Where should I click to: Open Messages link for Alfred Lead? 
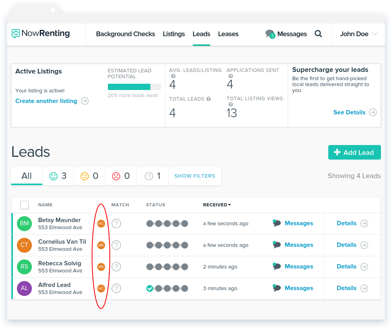299,288
